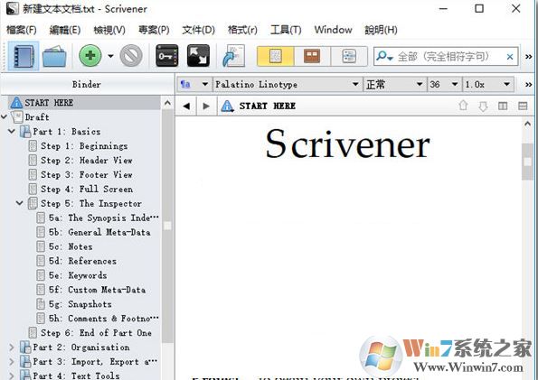
Task: Switch to Scrivenings document view mode
Action: 275,56
